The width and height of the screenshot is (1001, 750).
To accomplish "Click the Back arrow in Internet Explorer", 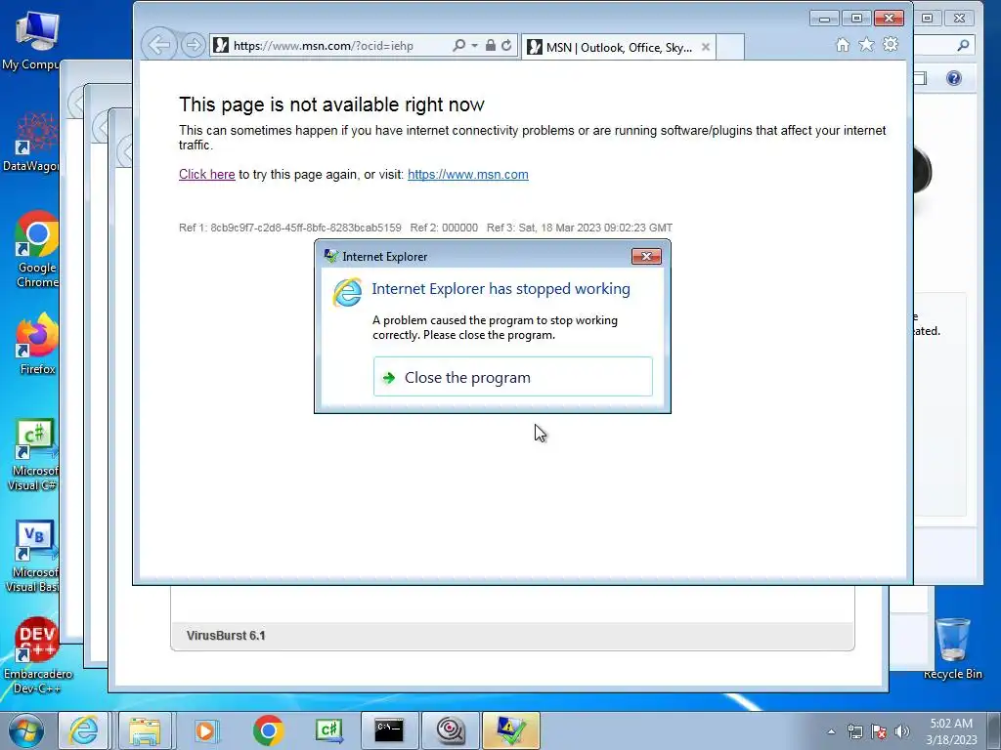I will coord(159,45).
